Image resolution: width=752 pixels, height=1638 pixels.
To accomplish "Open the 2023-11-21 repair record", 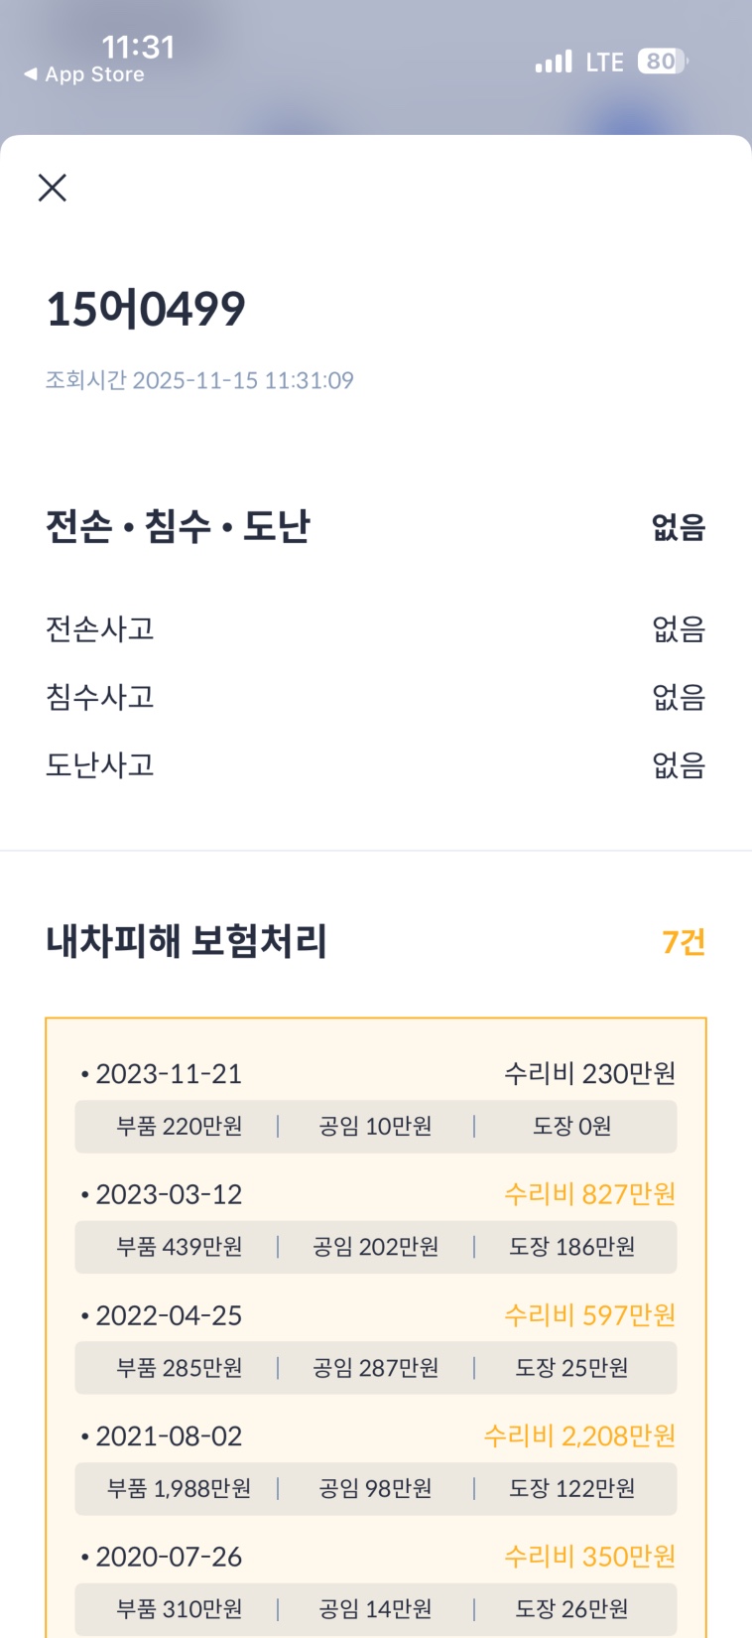I will (x=169, y=1074).
